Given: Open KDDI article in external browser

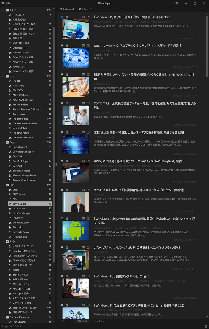Looking at the screenshot, I should click(x=88, y=46).
